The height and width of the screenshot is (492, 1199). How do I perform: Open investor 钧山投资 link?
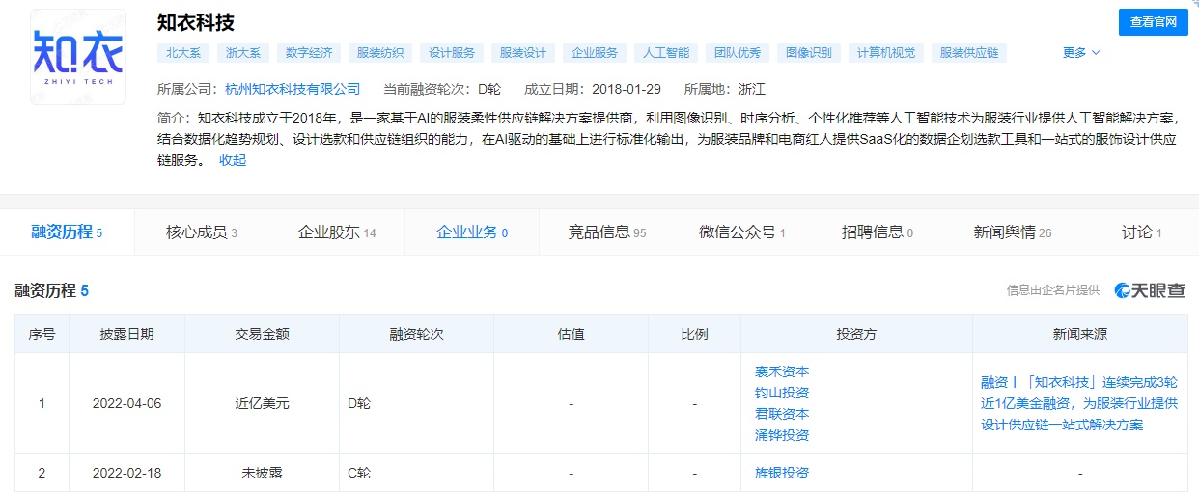point(782,393)
